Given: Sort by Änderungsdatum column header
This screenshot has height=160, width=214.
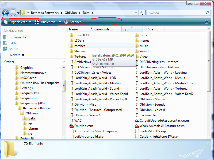Looking at the screenshot, I should point(103,29).
